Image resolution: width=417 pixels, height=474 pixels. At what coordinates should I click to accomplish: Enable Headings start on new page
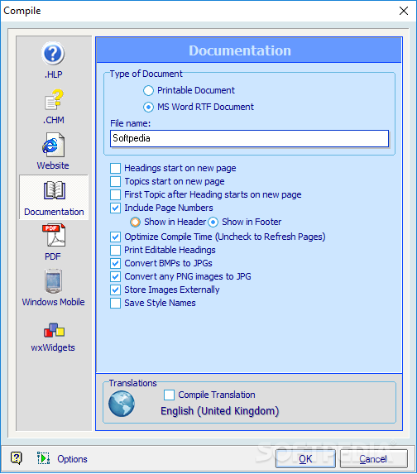[115, 168]
